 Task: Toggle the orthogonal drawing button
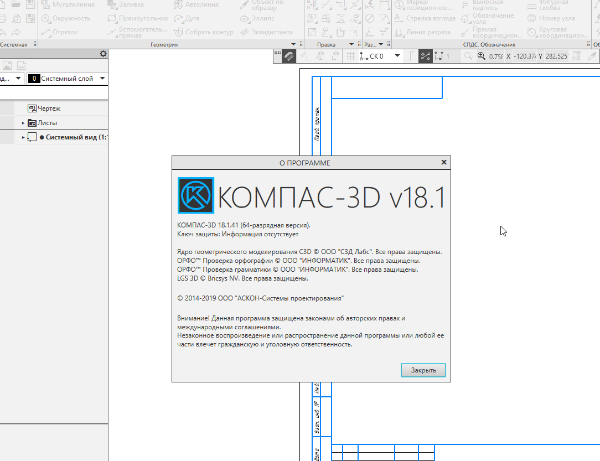410,56
